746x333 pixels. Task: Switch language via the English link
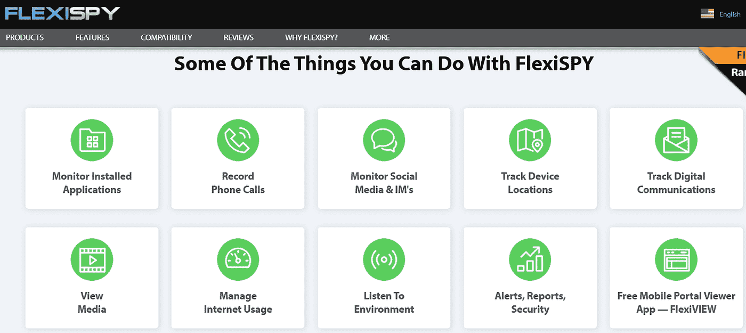pos(730,14)
